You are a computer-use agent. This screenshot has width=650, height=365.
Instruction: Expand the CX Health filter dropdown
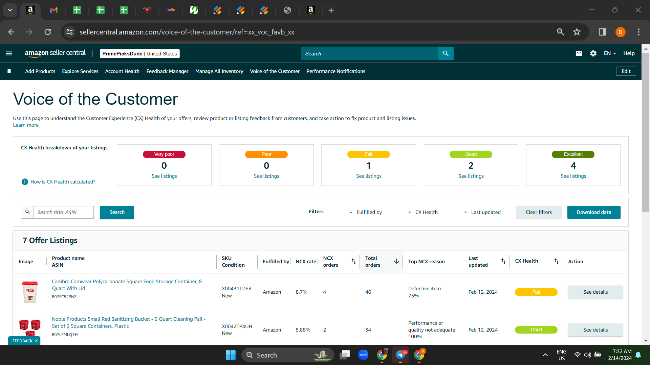(423, 212)
